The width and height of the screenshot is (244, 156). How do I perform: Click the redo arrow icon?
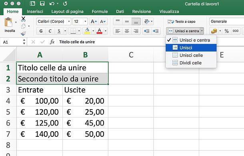pos(65,4)
